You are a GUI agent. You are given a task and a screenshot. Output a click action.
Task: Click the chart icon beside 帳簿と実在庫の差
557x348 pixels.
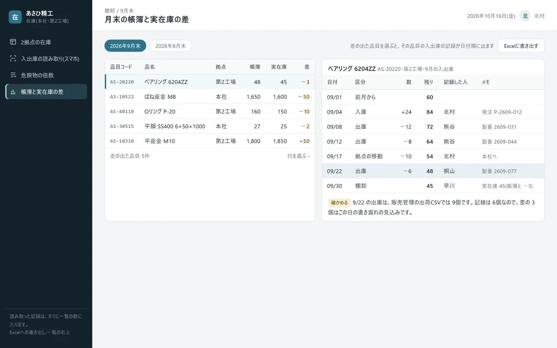pyautogui.click(x=13, y=92)
